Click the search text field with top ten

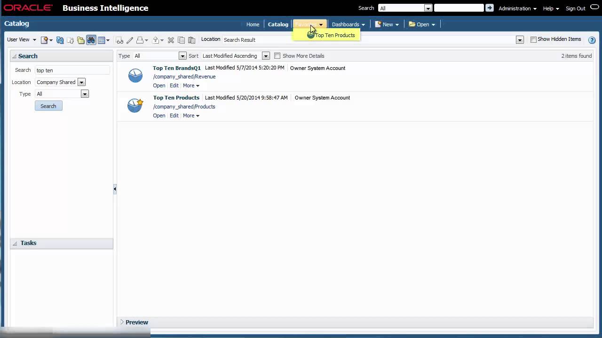(72, 70)
